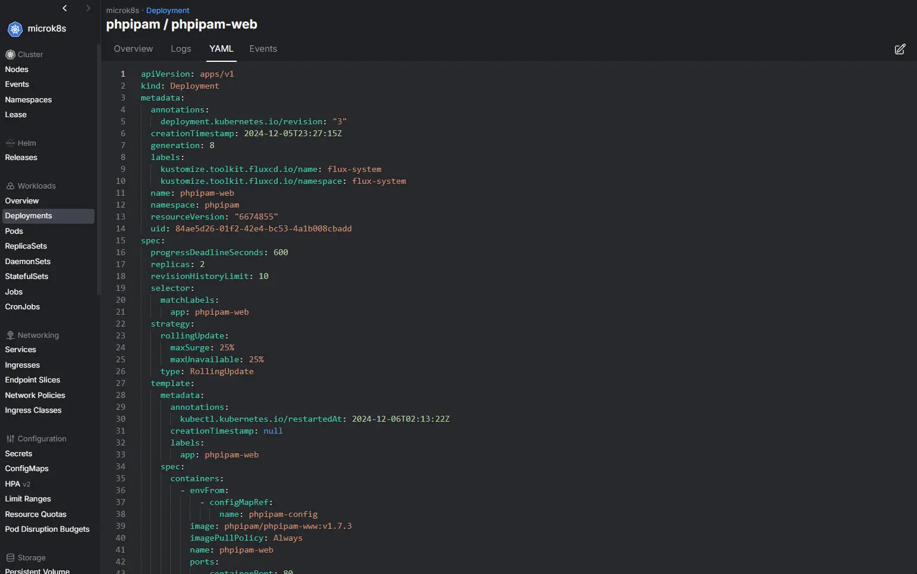The image size is (917, 574).
Task: Open Helm Releases page
Action: 21,158
